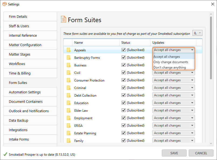Image resolution: width=217 pixels, height=160 pixels.
Task: Toggle the Family subscribed checkbox
Action: tap(124, 141)
